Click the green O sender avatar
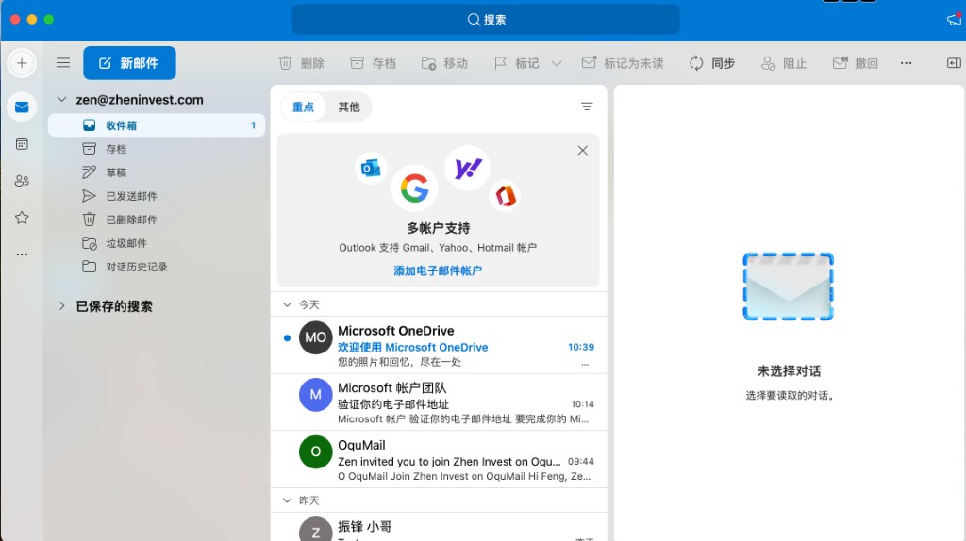Screen dimensions: 966x541 315,451
